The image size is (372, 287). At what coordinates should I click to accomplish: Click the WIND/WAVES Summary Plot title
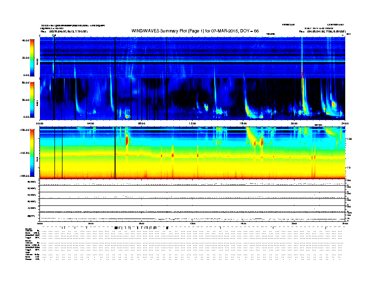[195, 31]
